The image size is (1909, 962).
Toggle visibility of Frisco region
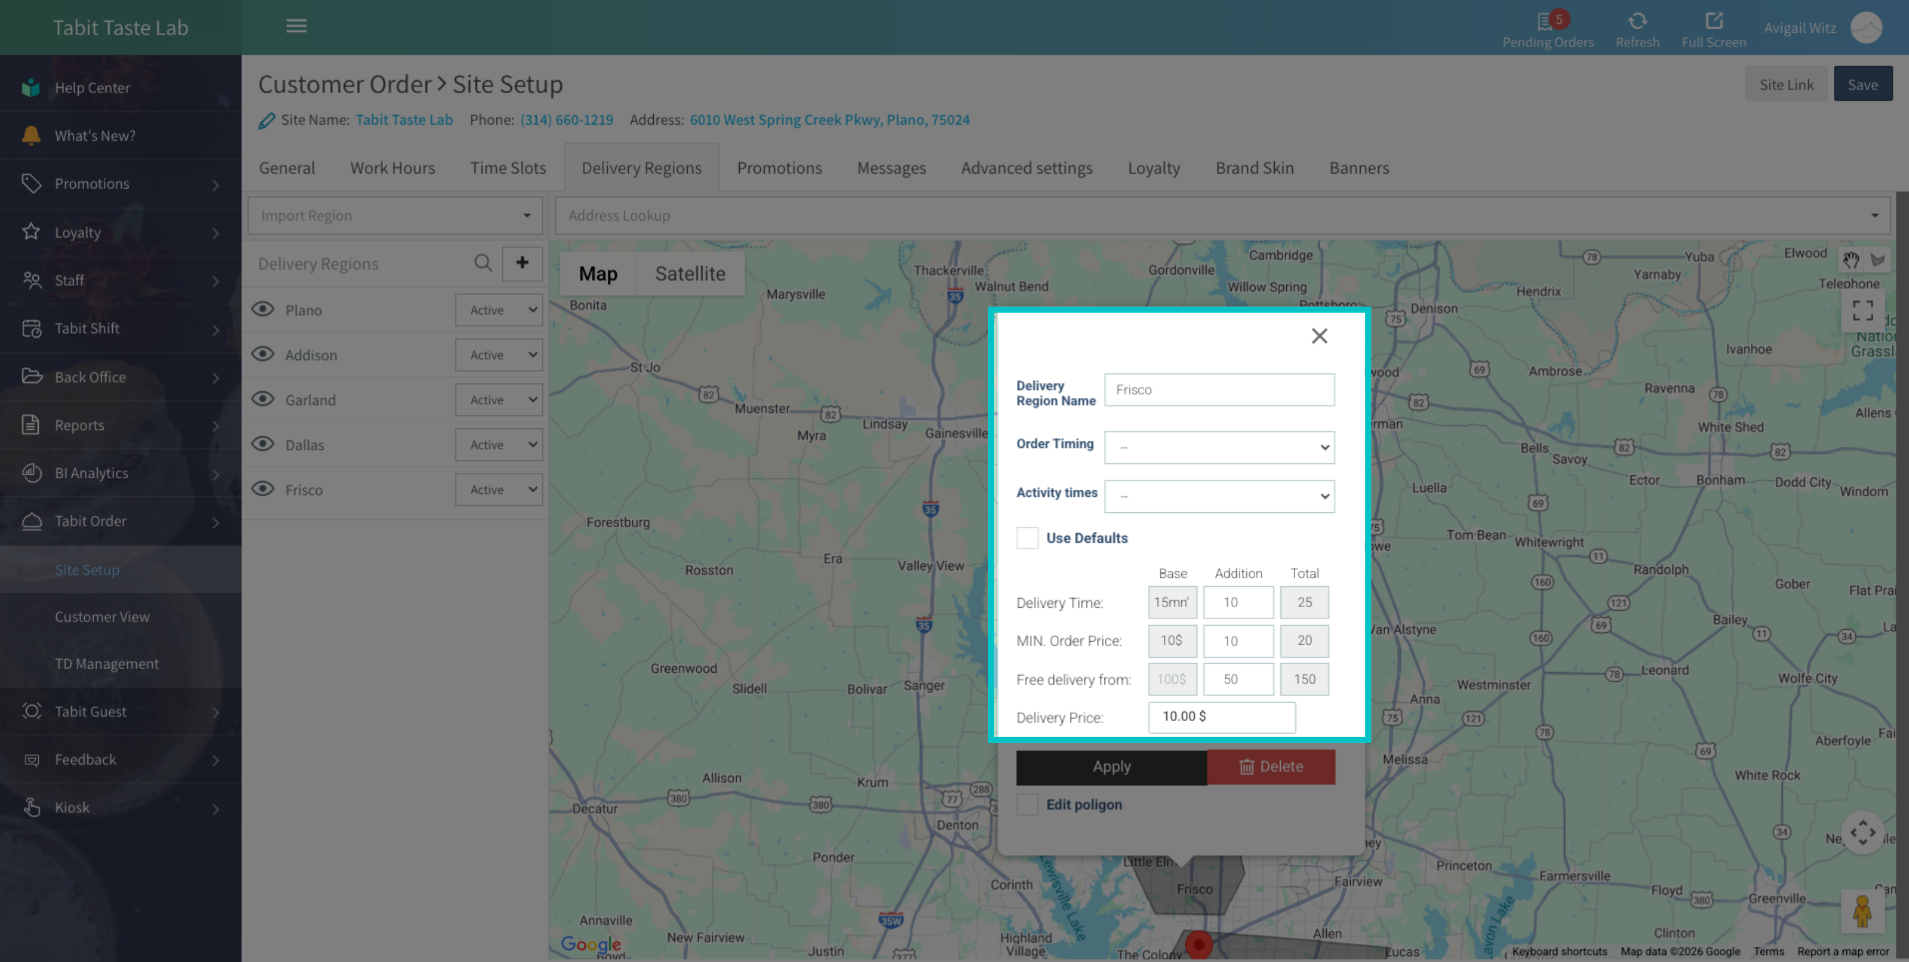coord(263,489)
